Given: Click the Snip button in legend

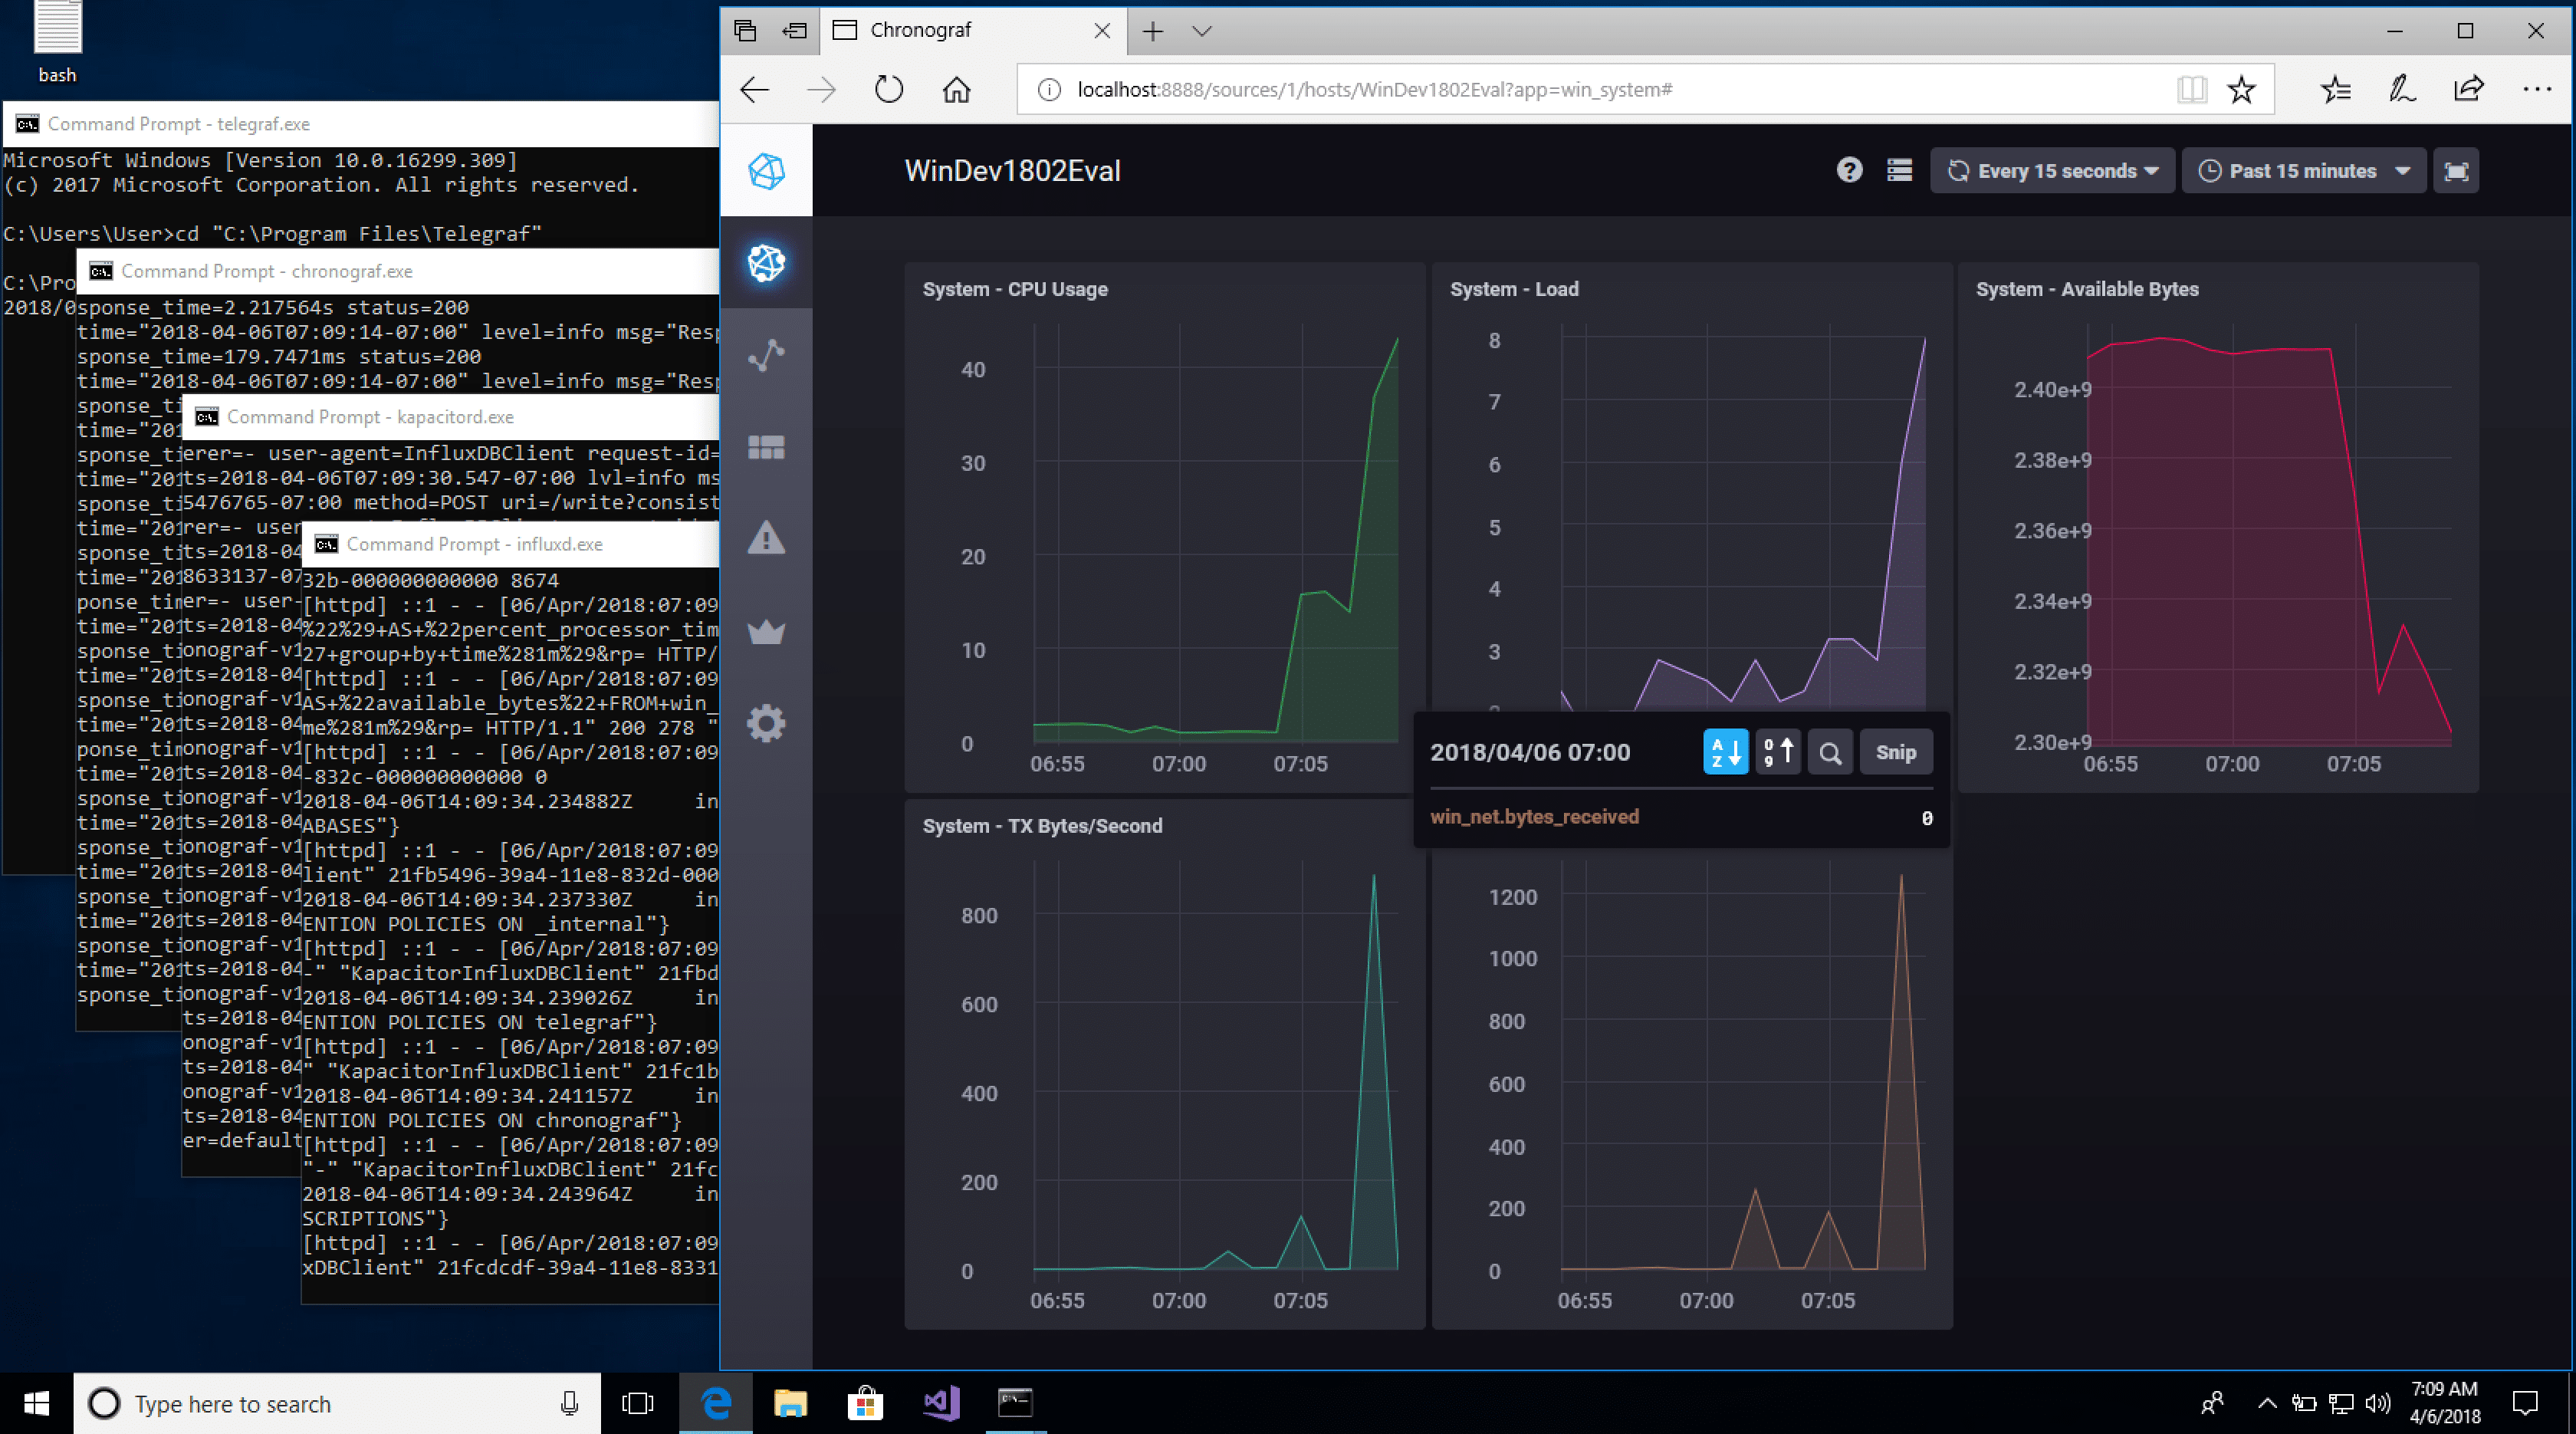Looking at the screenshot, I should click(x=1895, y=752).
